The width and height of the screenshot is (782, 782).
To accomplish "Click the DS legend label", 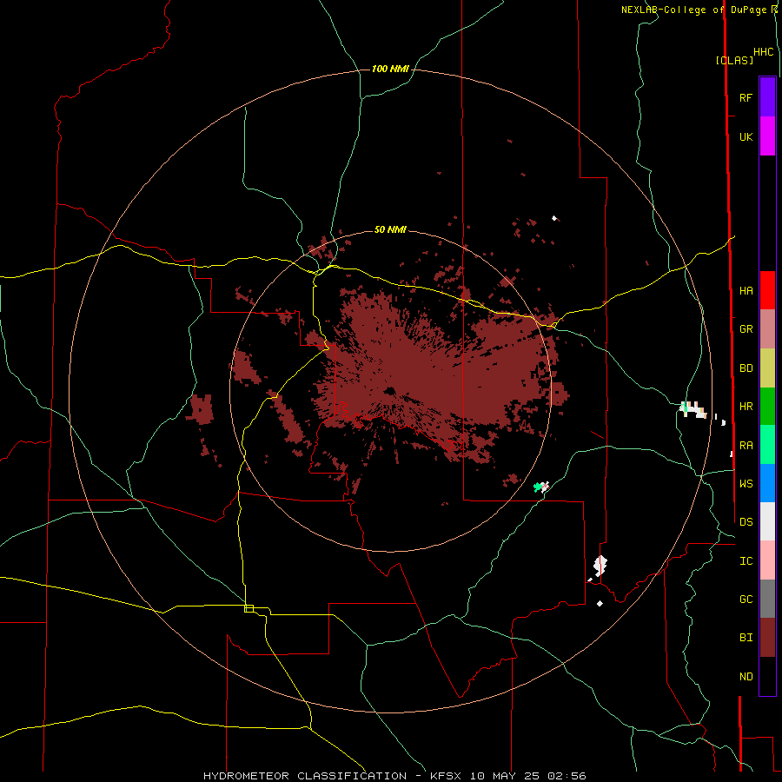I will pos(746,521).
